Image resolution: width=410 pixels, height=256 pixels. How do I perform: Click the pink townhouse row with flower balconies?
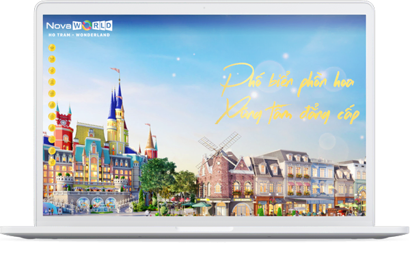[297, 180]
